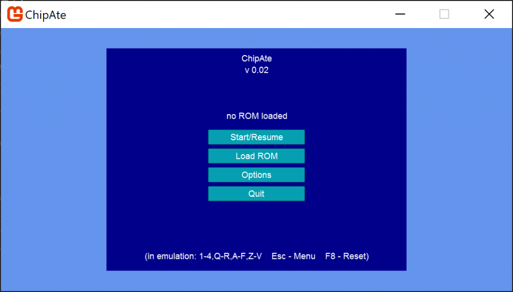
Task: Click the keyboard mapping hint line
Action: (255, 256)
